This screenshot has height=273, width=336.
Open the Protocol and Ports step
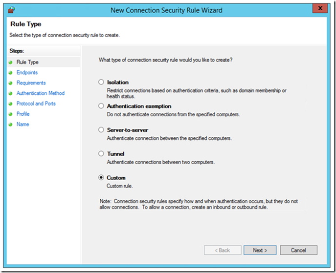point(36,104)
